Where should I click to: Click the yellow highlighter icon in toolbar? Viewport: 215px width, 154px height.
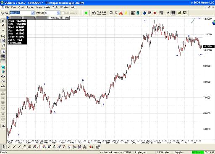(126, 13)
